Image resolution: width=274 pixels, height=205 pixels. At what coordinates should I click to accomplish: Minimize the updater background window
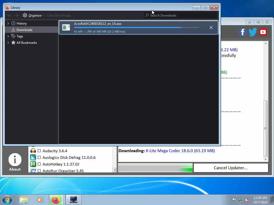[x=249, y=22]
